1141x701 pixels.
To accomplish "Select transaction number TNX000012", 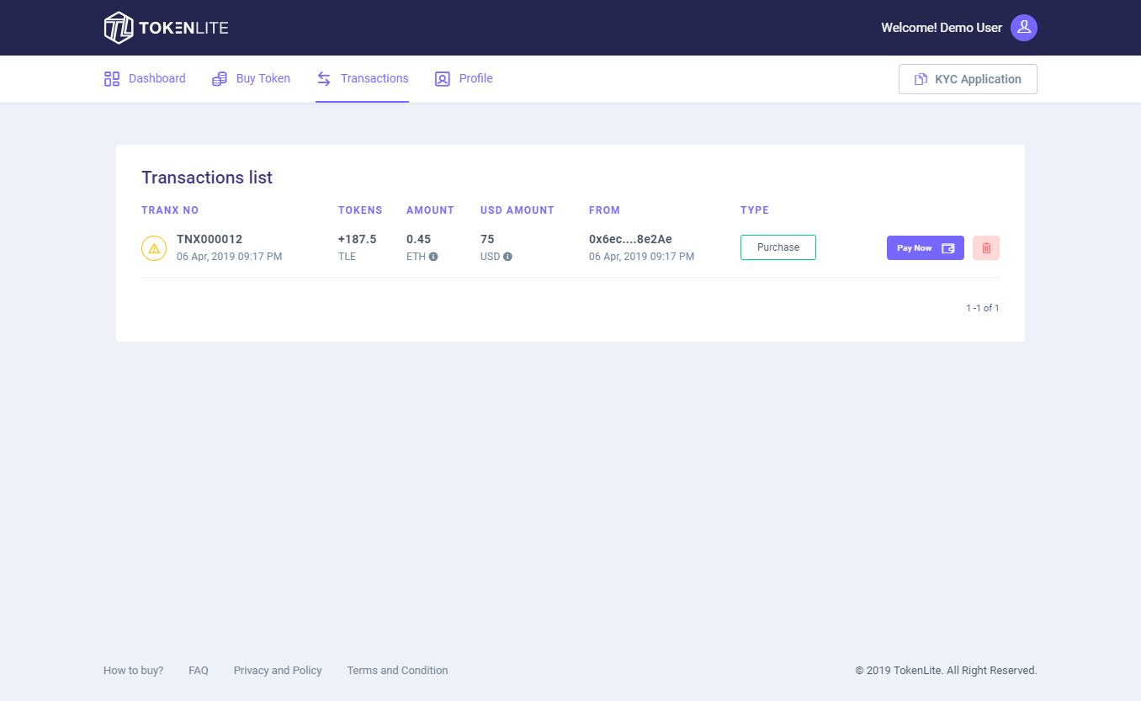I will (x=210, y=240).
